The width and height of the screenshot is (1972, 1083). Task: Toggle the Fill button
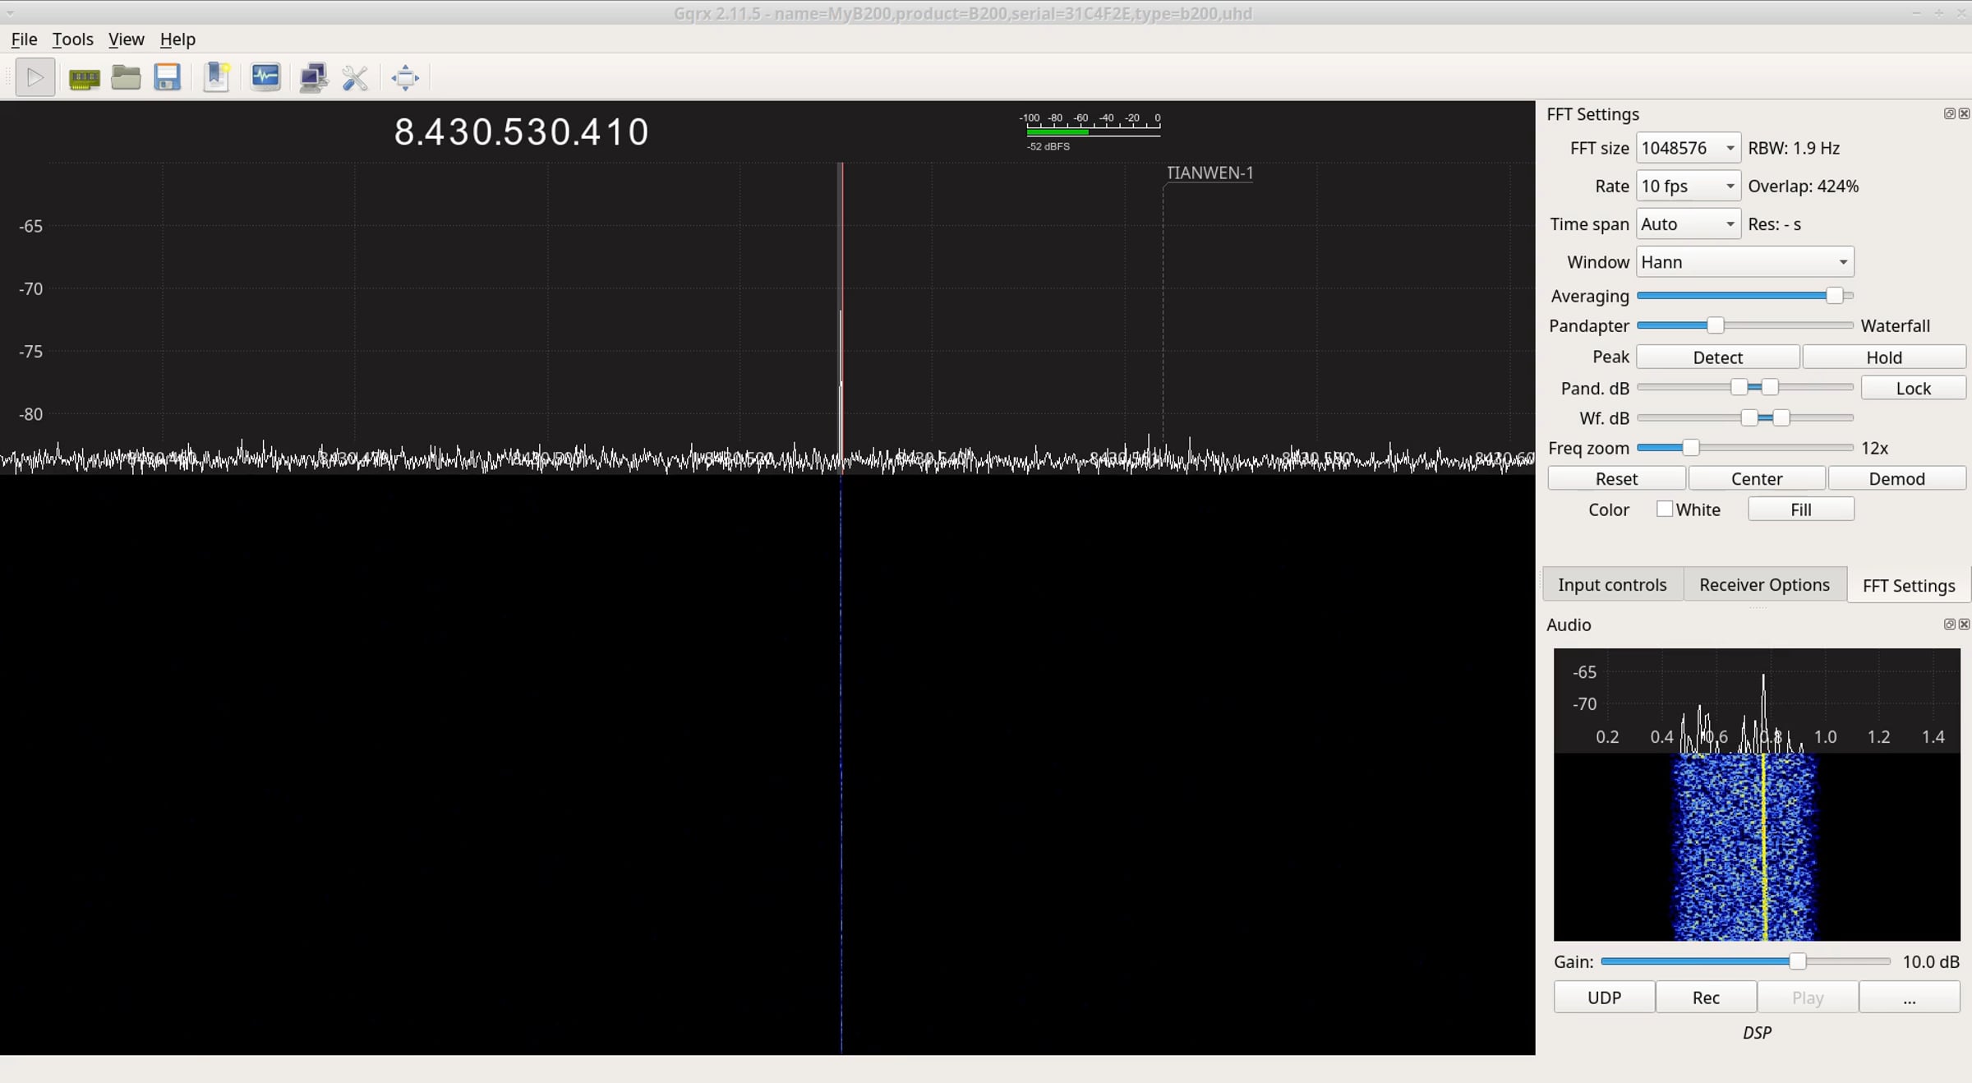tap(1800, 509)
